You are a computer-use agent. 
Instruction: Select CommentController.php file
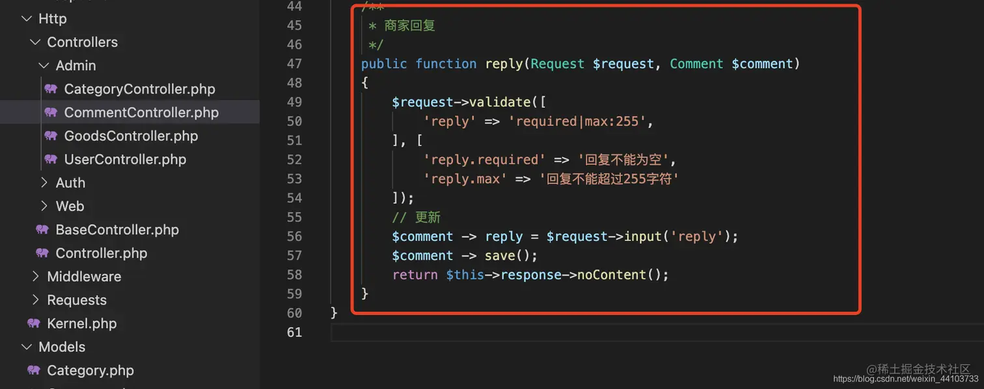point(141,112)
